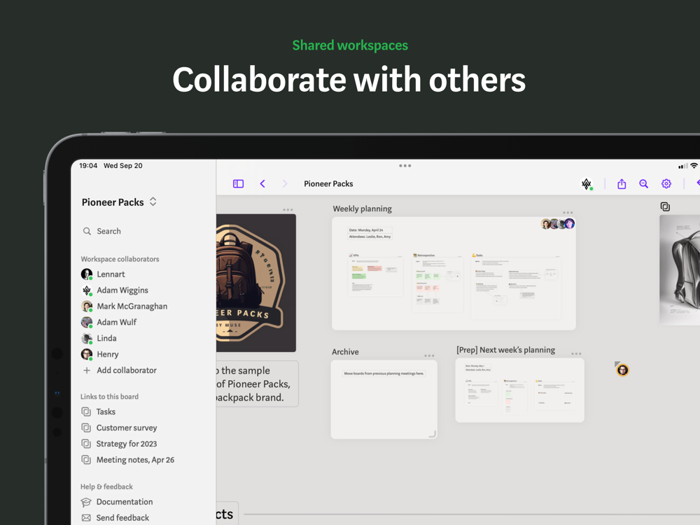The height and width of the screenshot is (525, 700).
Task: Click the Tasks board icon in the sidebar
Action: pos(86,412)
